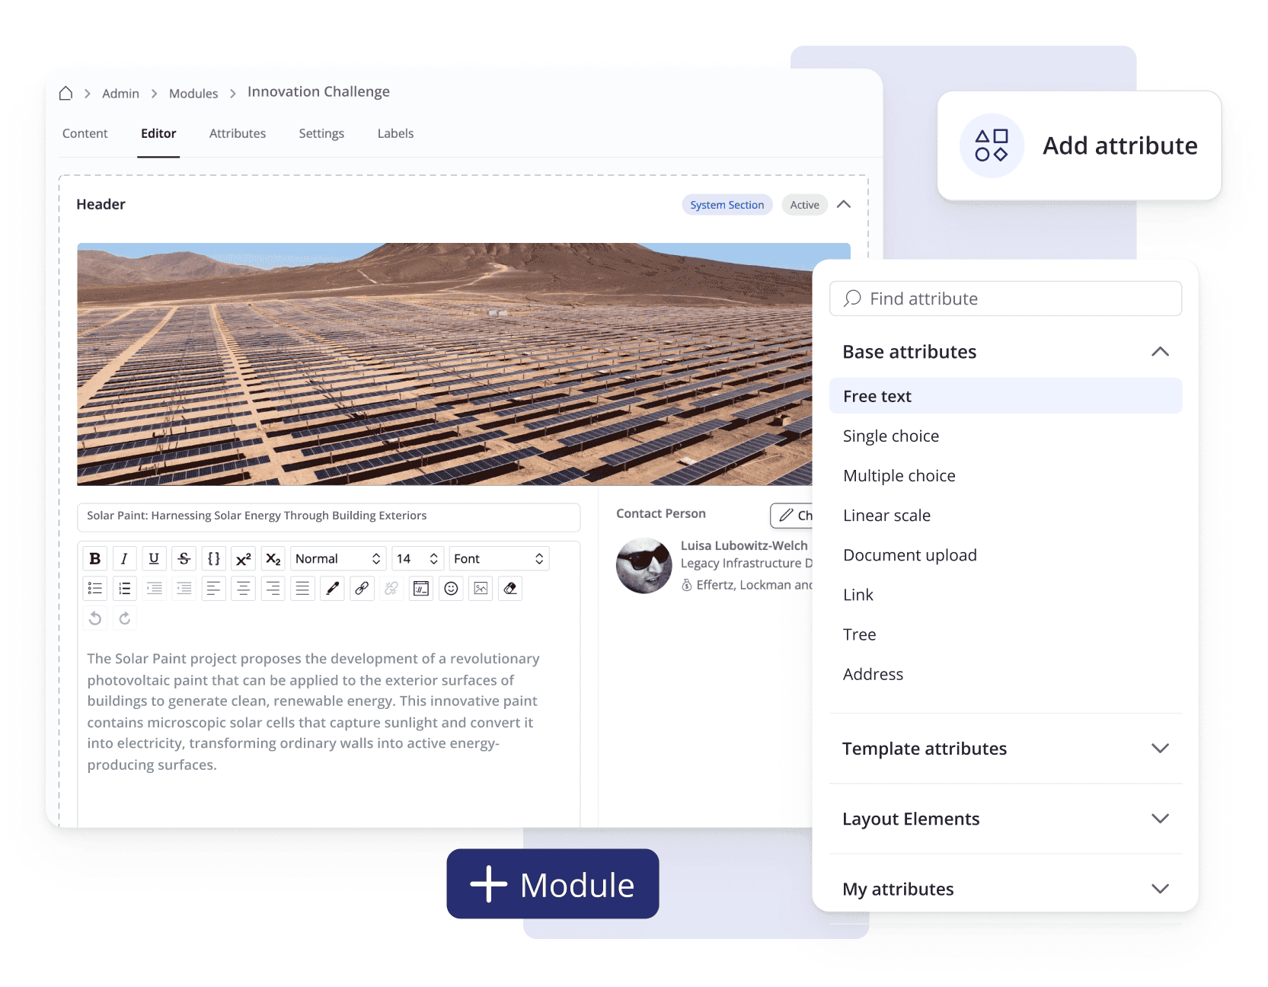Undo the last edit
1268x987 pixels.
click(95, 618)
